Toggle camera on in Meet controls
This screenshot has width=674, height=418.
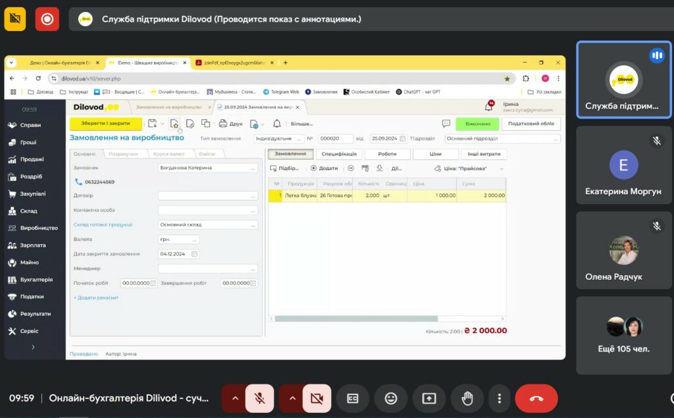317,399
